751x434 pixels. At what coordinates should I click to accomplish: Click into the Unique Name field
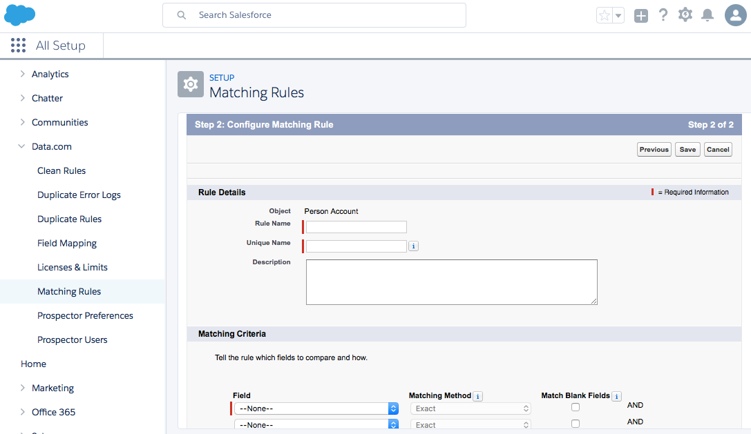coord(357,246)
